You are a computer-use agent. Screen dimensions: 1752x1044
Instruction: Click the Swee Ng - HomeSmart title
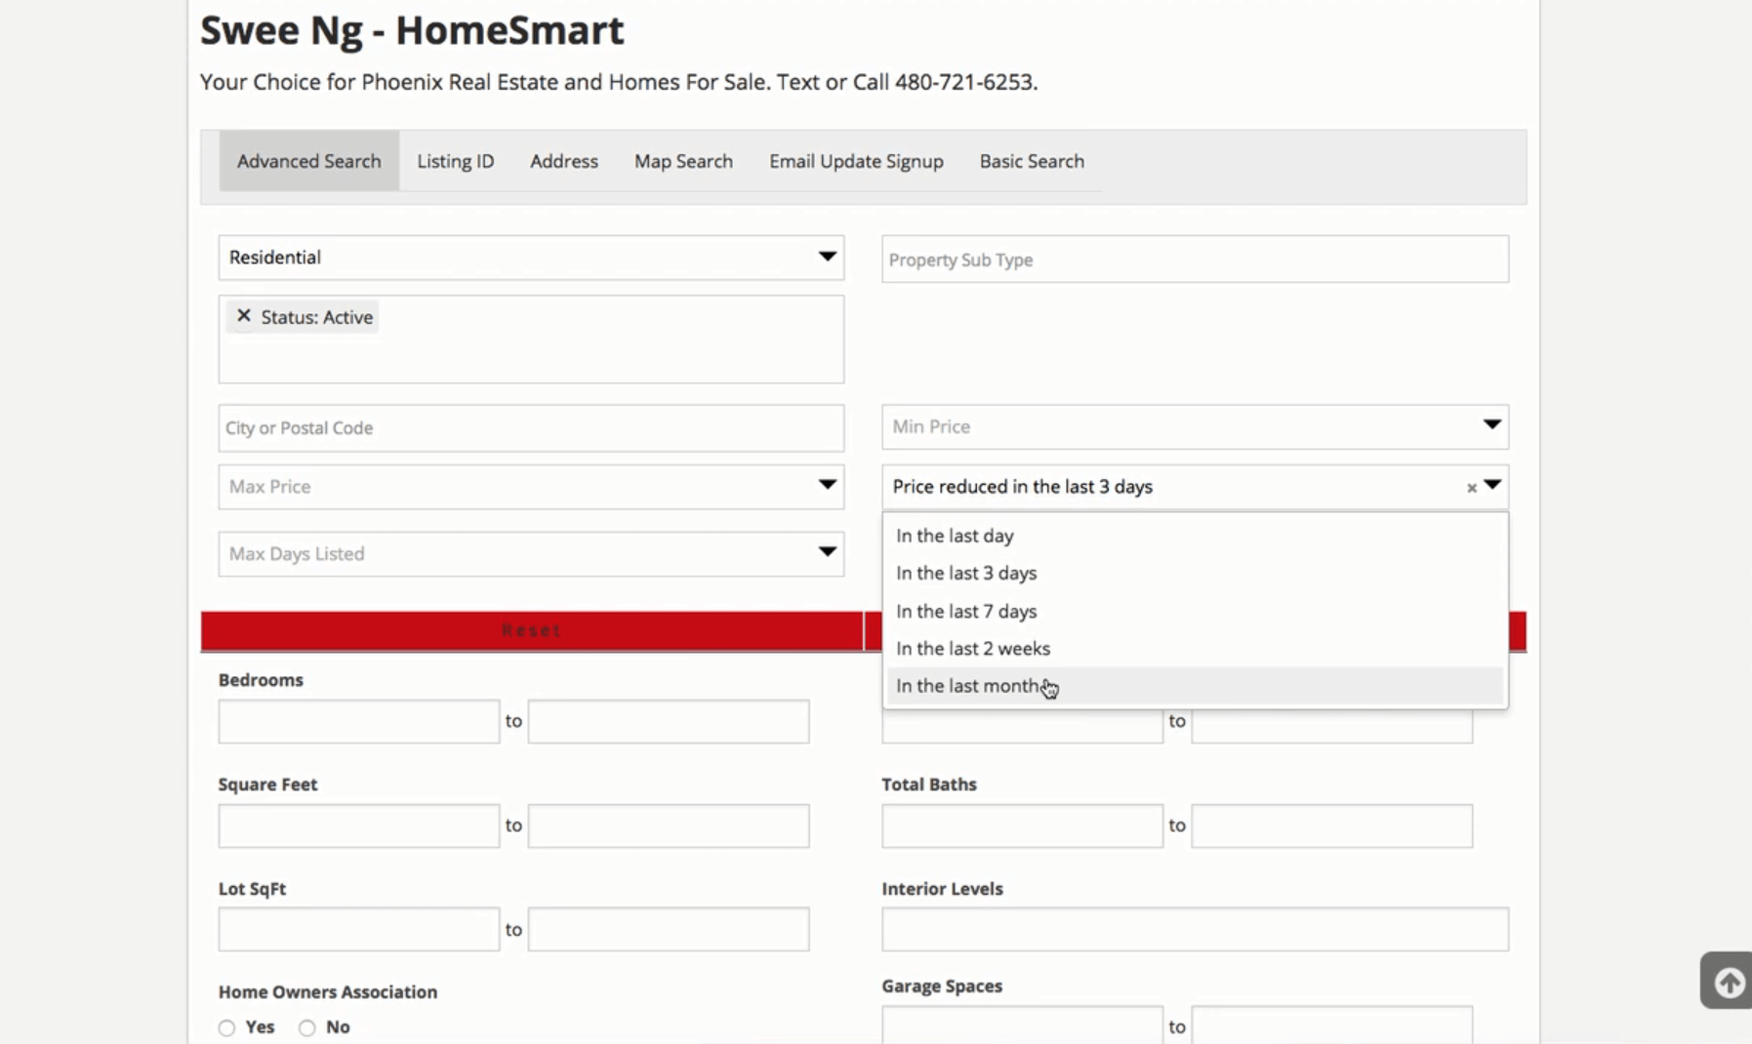click(412, 30)
